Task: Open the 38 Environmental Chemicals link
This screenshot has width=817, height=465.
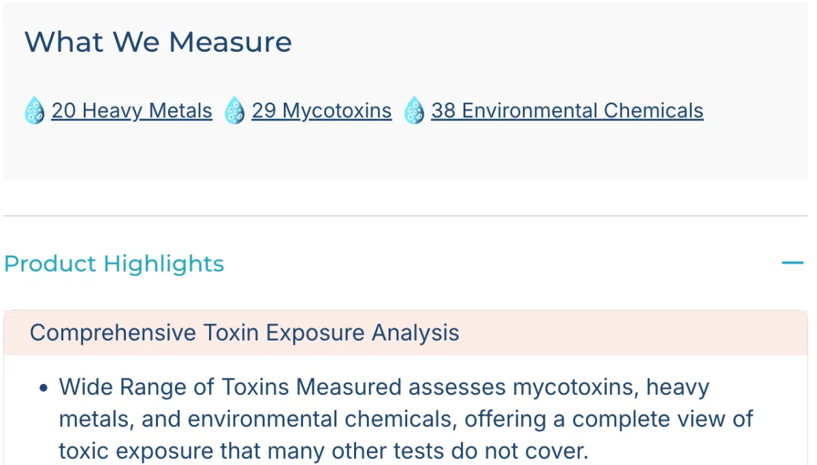Action: coord(567,110)
